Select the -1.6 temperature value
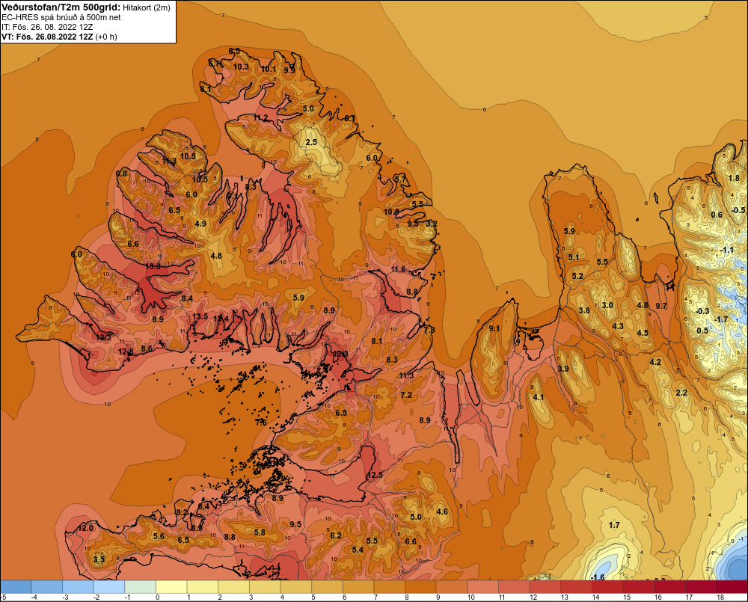The width and height of the screenshot is (748, 602). pos(598,577)
